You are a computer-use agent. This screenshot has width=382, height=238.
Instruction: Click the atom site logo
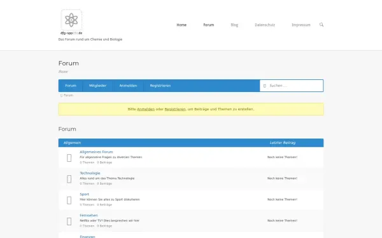pyautogui.click(x=71, y=20)
